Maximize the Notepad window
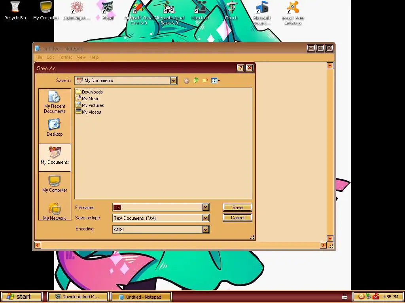 point(320,48)
